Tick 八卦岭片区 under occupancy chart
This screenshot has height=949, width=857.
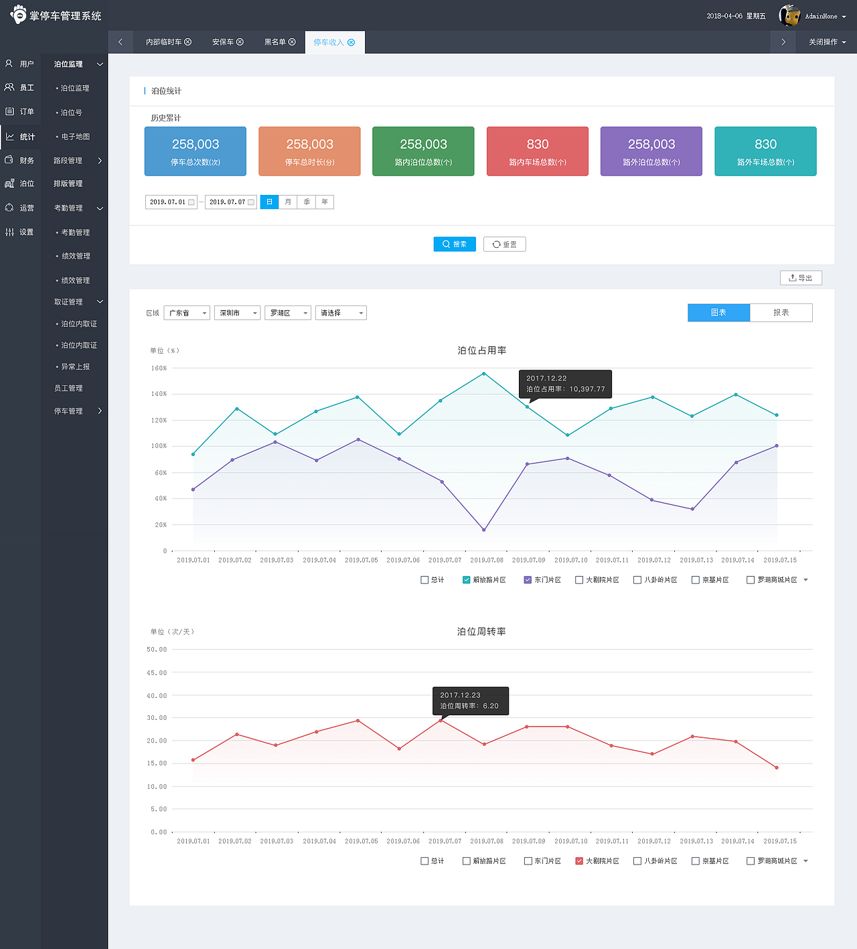637,580
